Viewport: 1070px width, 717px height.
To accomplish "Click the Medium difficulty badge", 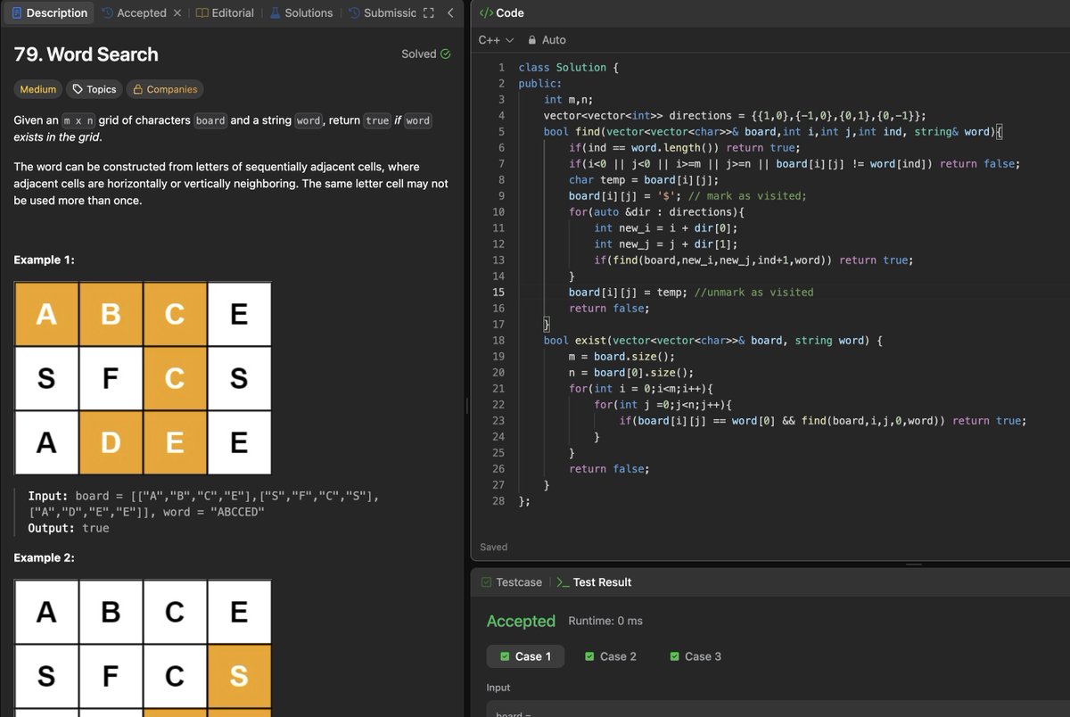I will pyautogui.click(x=37, y=89).
